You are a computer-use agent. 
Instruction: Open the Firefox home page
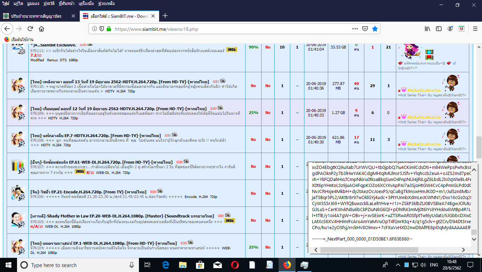[x=41, y=29]
